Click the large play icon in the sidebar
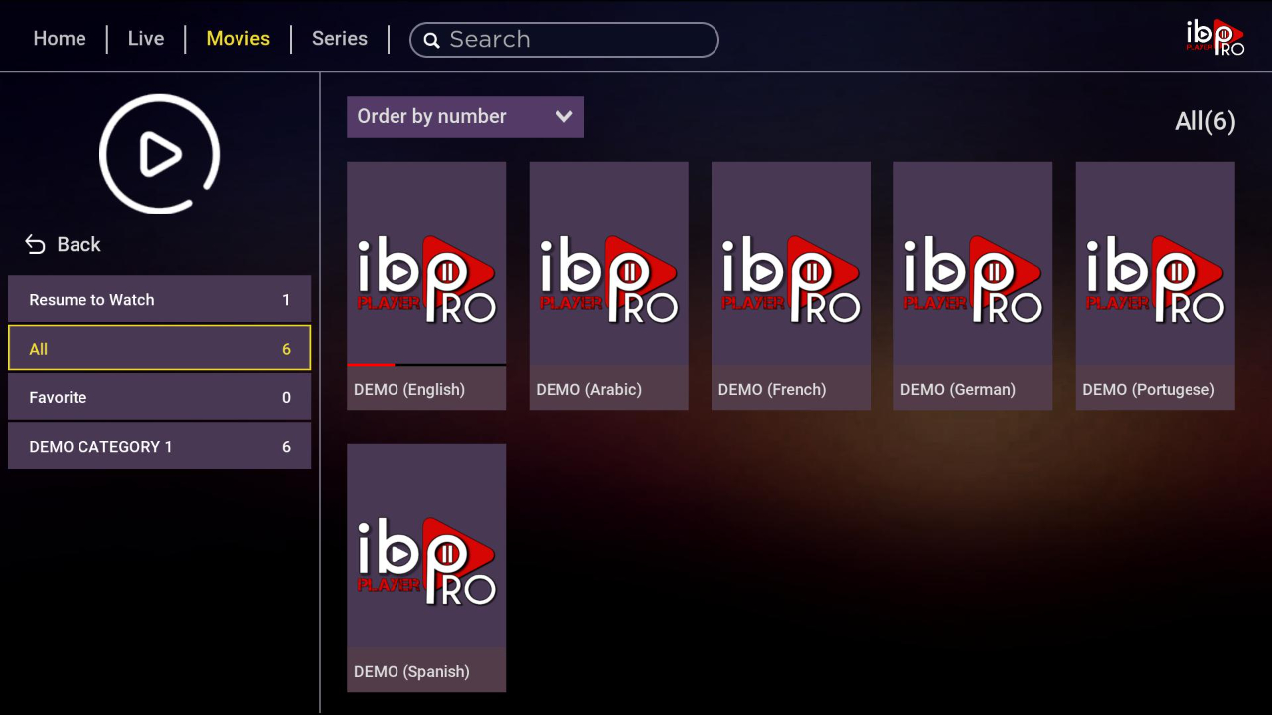1272x715 pixels. 158,154
